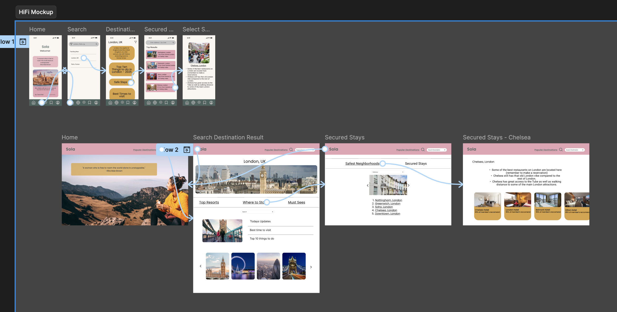Click right chevron of London photo carousel

click(x=311, y=267)
